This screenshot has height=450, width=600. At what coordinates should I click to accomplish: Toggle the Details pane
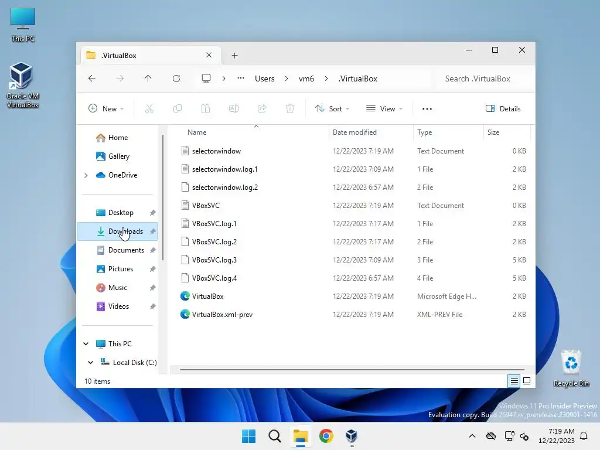coord(503,108)
